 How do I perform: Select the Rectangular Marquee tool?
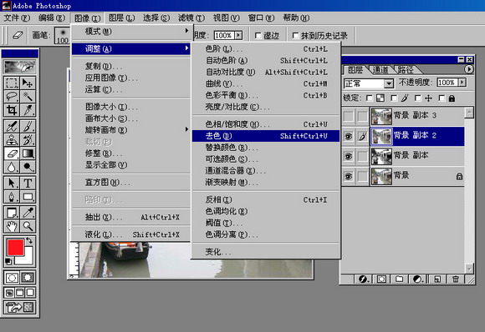click(x=12, y=83)
